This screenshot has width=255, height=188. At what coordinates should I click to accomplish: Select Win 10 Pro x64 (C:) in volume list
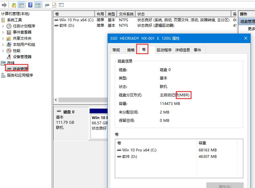(x=76, y=20)
